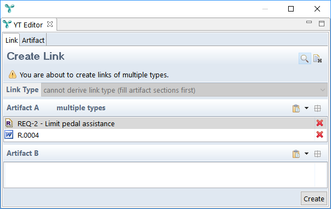Image resolution: width=331 pixels, height=209 pixels.
Task: Select the Link tab
Action: (x=12, y=40)
